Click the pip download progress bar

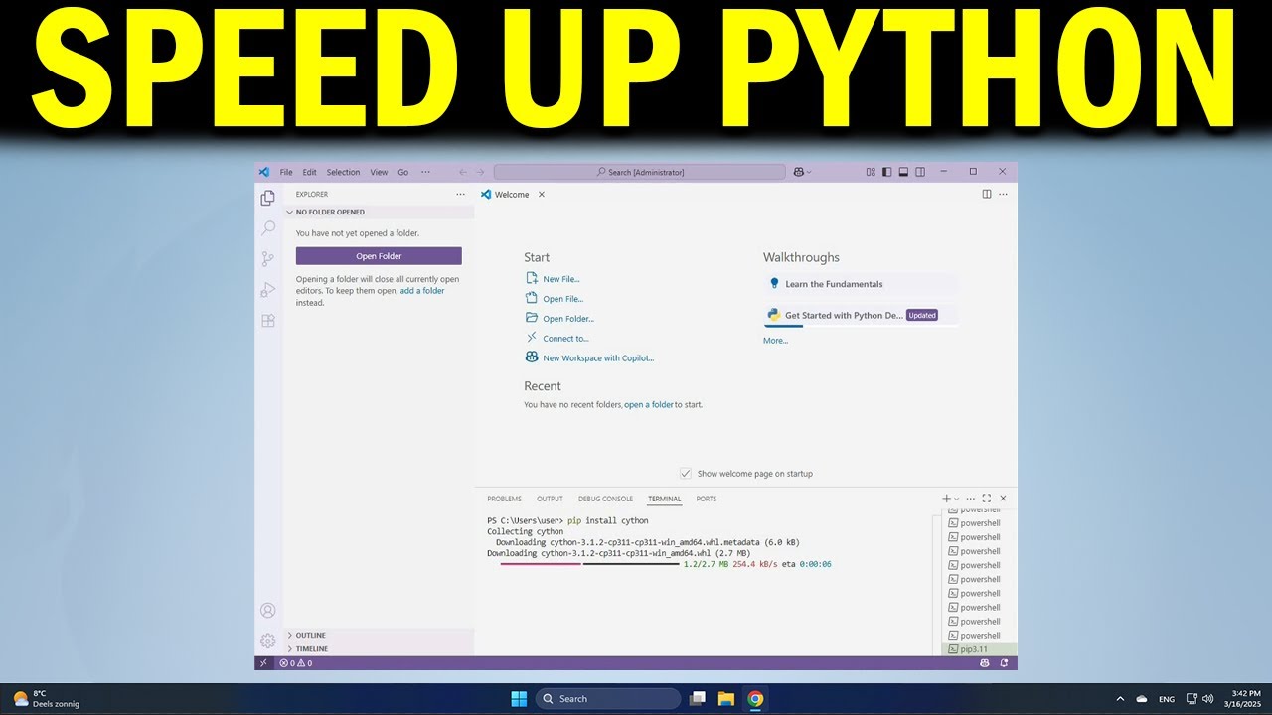click(x=589, y=564)
